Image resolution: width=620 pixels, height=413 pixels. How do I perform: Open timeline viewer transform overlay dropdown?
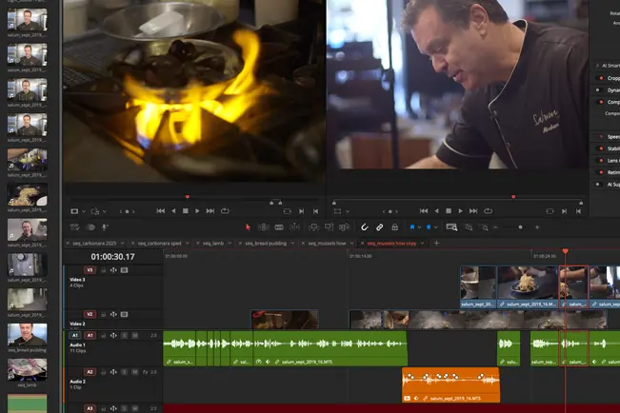348,211
